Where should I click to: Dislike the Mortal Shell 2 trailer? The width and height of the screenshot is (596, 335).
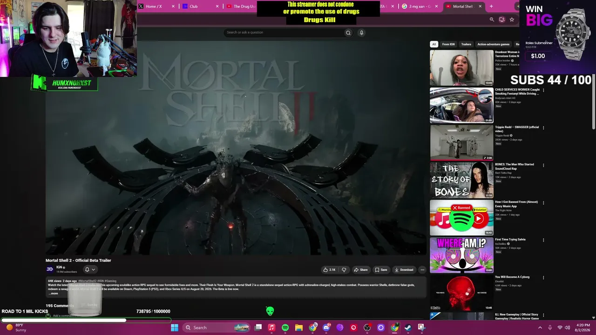coord(344,270)
